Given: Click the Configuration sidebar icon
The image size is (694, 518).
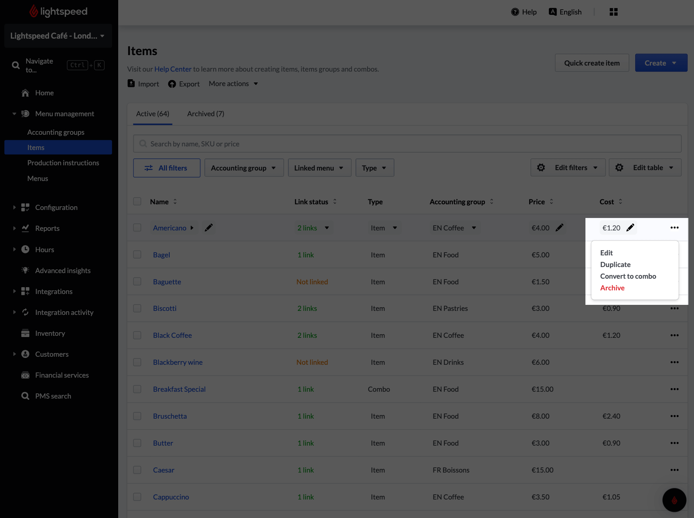Looking at the screenshot, I should pos(25,208).
